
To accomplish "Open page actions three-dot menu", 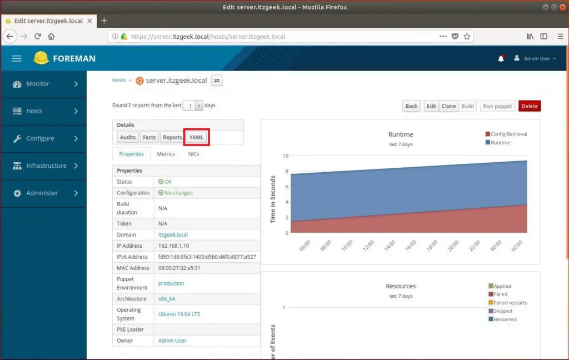I will point(443,36).
